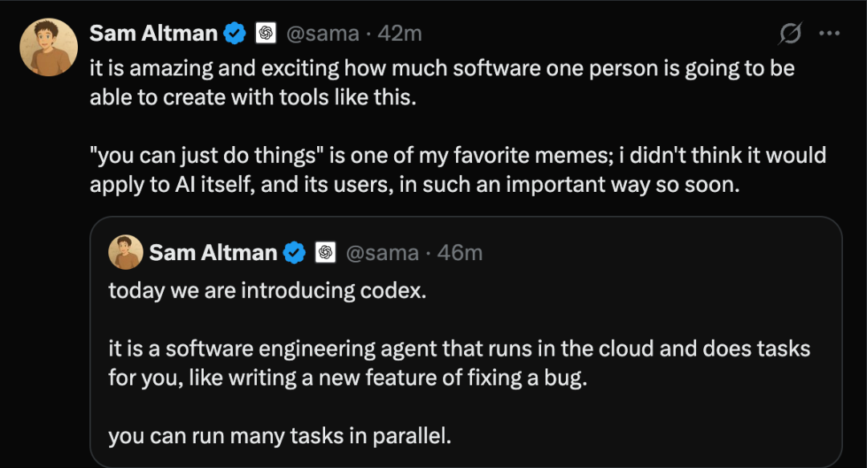Viewport: 867px width, 468px height.
Task: Click the @sama handle in the quoted tweet
Action: point(382,253)
